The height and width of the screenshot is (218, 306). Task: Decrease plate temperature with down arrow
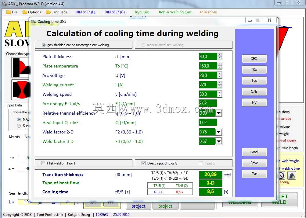click(220, 67)
